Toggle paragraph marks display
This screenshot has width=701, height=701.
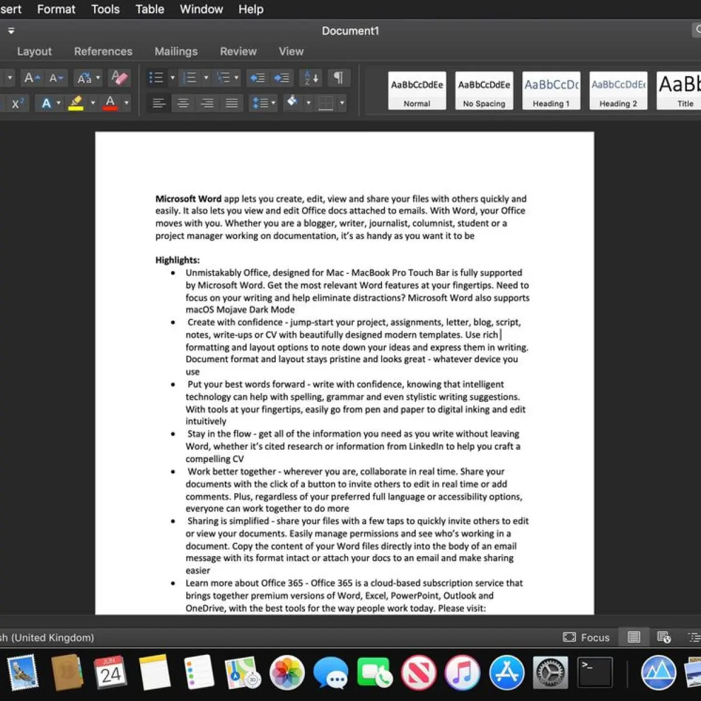(338, 78)
